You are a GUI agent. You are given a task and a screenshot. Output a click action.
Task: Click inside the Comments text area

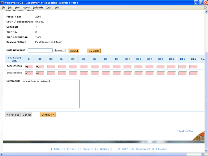click(x=51, y=94)
